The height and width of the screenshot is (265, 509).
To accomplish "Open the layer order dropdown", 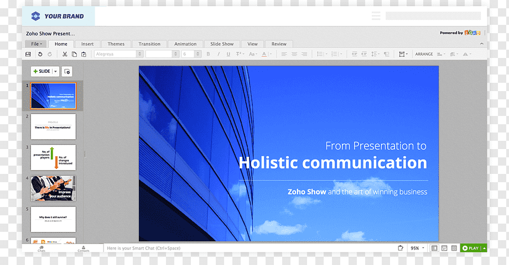I will tap(454, 54).
